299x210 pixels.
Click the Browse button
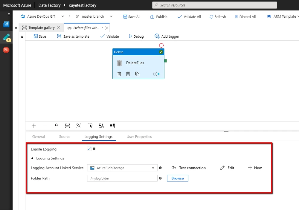pos(178,178)
